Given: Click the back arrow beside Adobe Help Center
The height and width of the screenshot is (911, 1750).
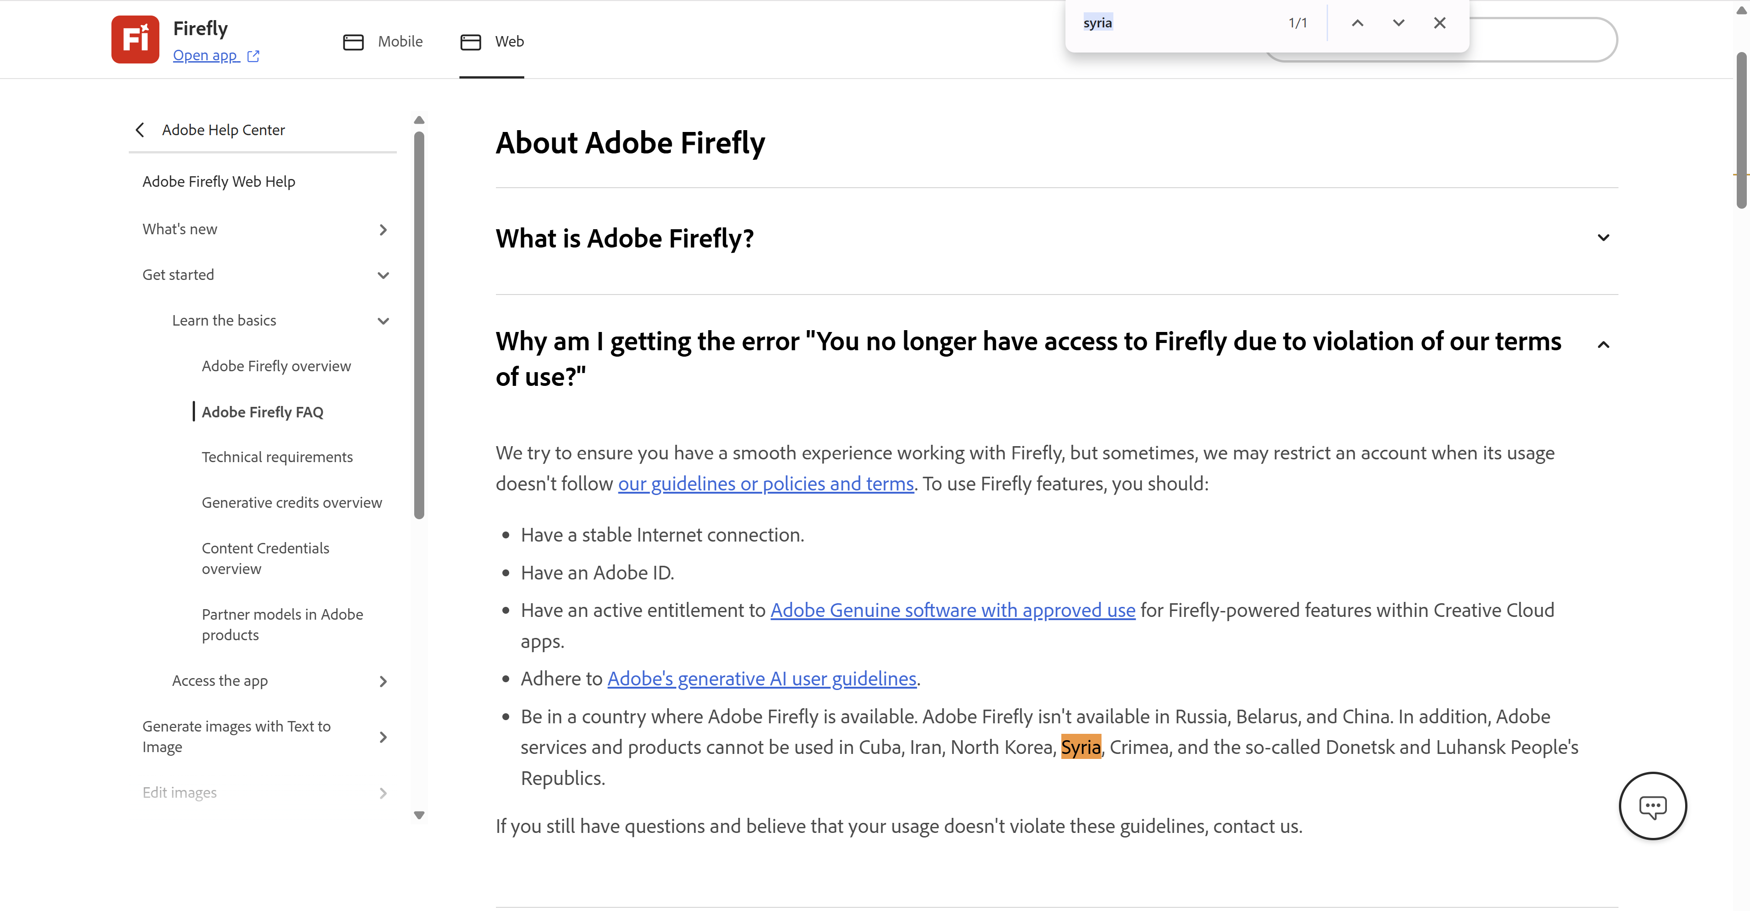Looking at the screenshot, I should 141,130.
